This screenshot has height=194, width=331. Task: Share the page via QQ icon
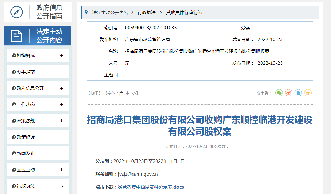tap(298, 93)
